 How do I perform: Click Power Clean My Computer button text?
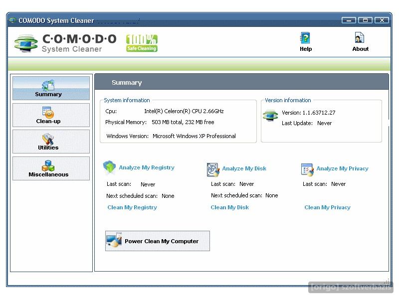[x=162, y=241]
